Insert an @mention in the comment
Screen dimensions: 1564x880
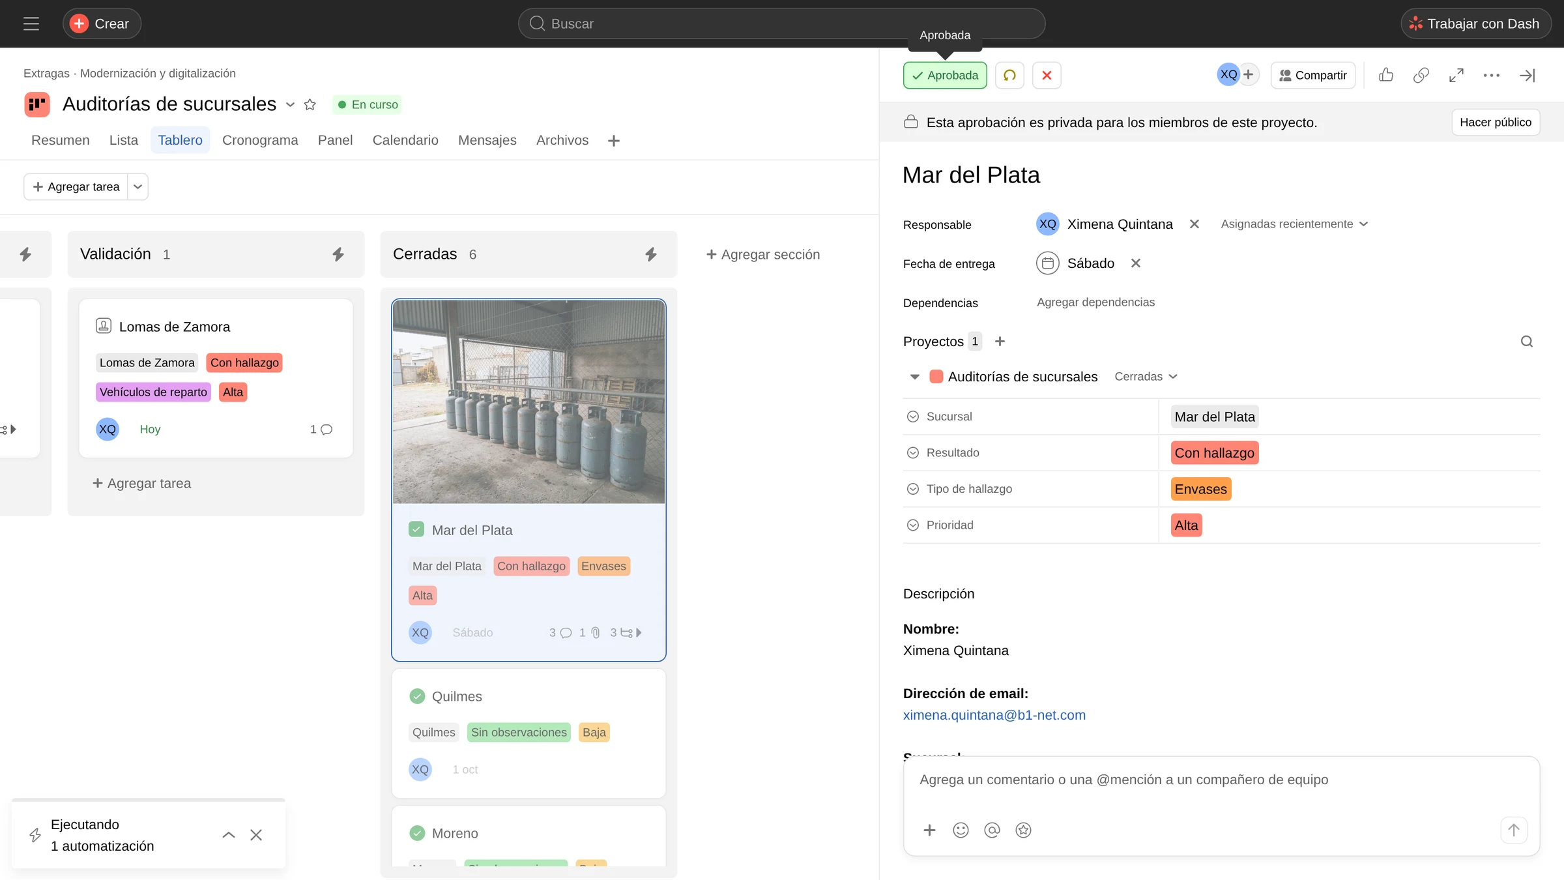[x=992, y=830]
